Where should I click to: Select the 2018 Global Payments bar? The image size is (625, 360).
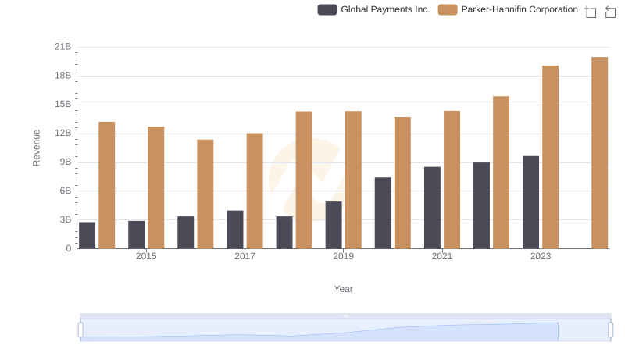coord(284,233)
